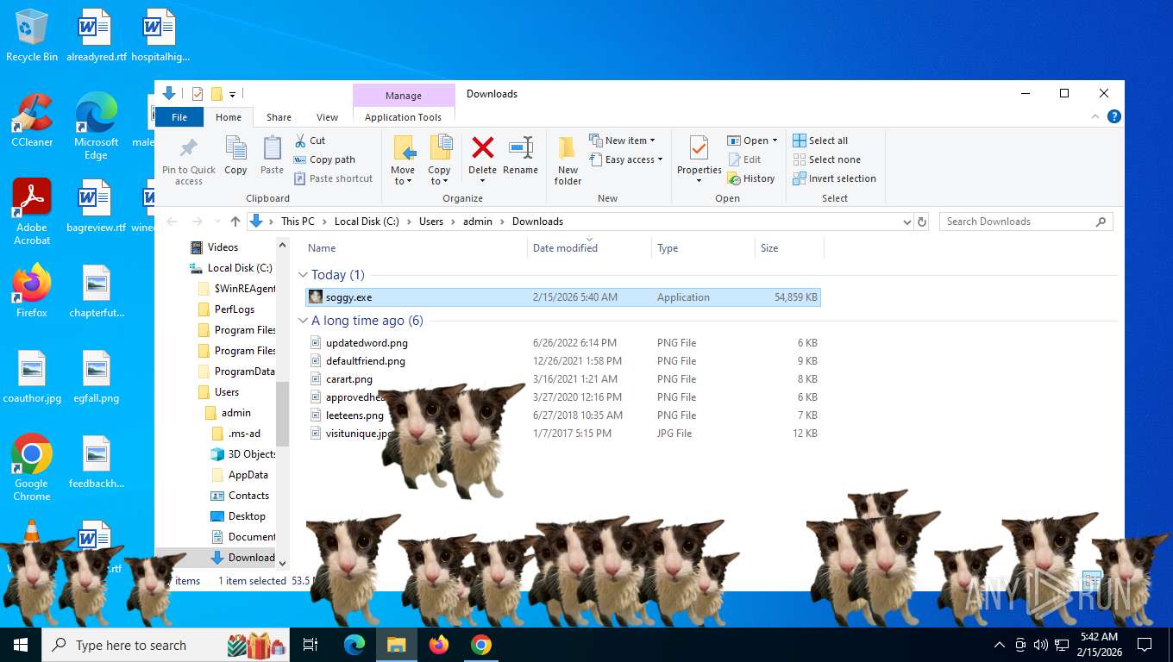This screenshot has width=1173, height=662.
Task: Collapse the Today (1) group
Action: click(x=303, y=275)
